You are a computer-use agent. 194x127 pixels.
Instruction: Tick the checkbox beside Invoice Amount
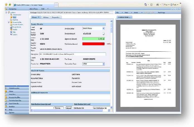click(x=104, y=33)
